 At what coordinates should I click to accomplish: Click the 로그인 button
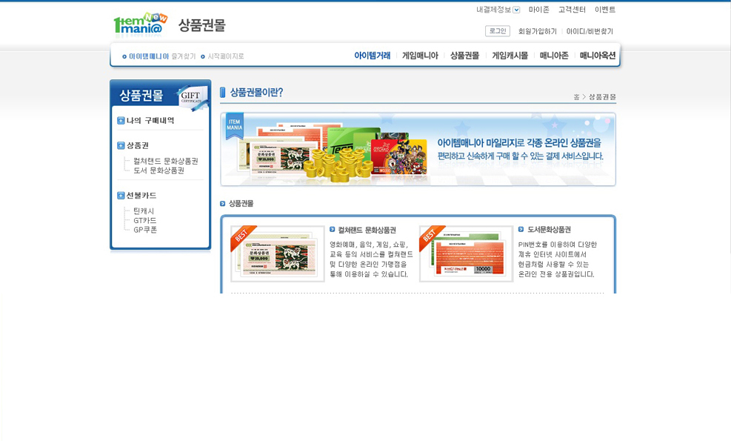(497, 31)
